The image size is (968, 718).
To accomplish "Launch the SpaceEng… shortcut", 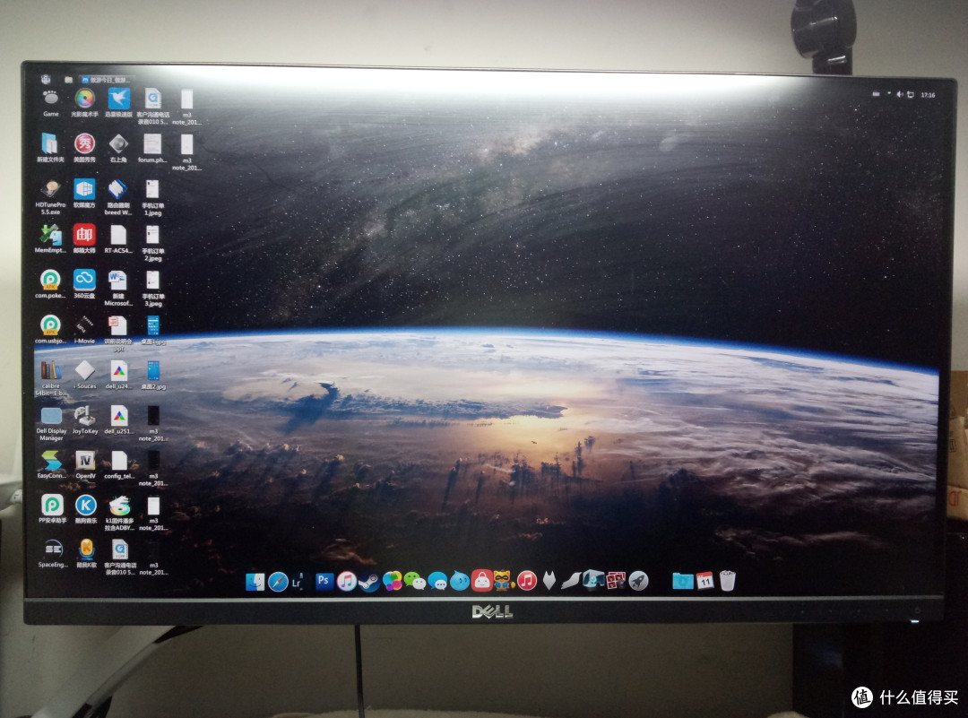I will [x=53, y=554].
